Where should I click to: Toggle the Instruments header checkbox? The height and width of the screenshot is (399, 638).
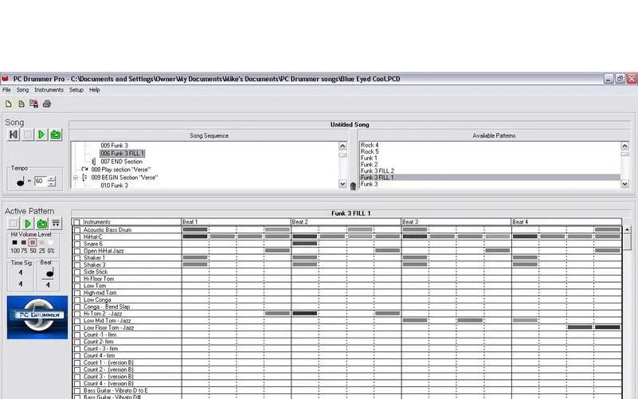pos(76,222)
